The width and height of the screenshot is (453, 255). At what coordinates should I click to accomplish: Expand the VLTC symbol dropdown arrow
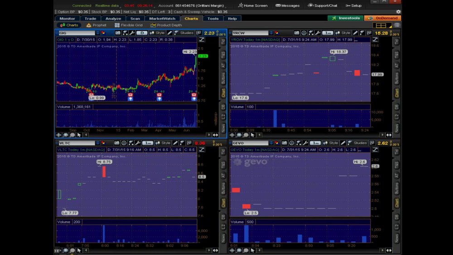[98, 143]
